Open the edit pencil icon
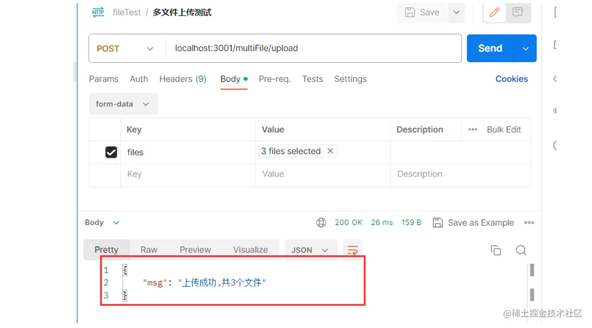This screenshot has height=328, width=592. point(495,12)
